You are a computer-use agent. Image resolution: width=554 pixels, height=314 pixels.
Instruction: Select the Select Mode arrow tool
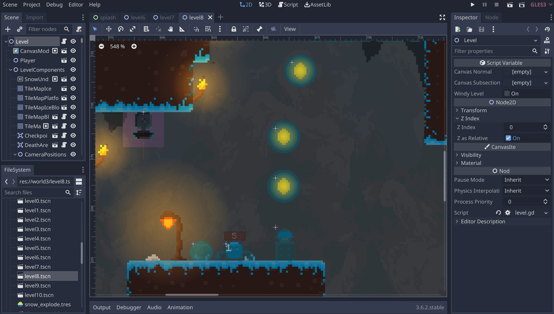point(95,29)
